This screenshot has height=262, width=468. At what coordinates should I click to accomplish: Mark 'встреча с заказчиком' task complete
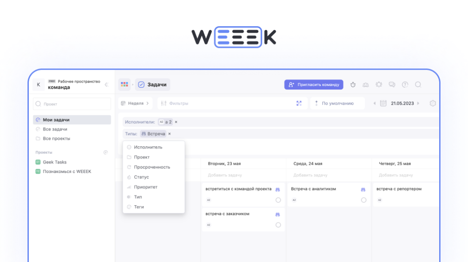(x=278, y=225)
